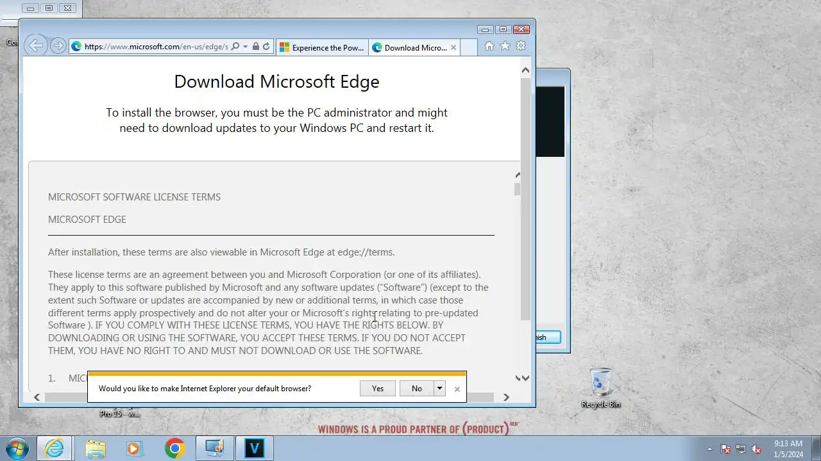This screenshot has width=821, height=461.
Task: Go forward with the Internet Explorer forward arrow
Action: (x=58, y=46)
